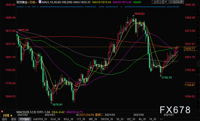Click the red sun marker icon
The image size is (200, 121).
coord(2,111)
